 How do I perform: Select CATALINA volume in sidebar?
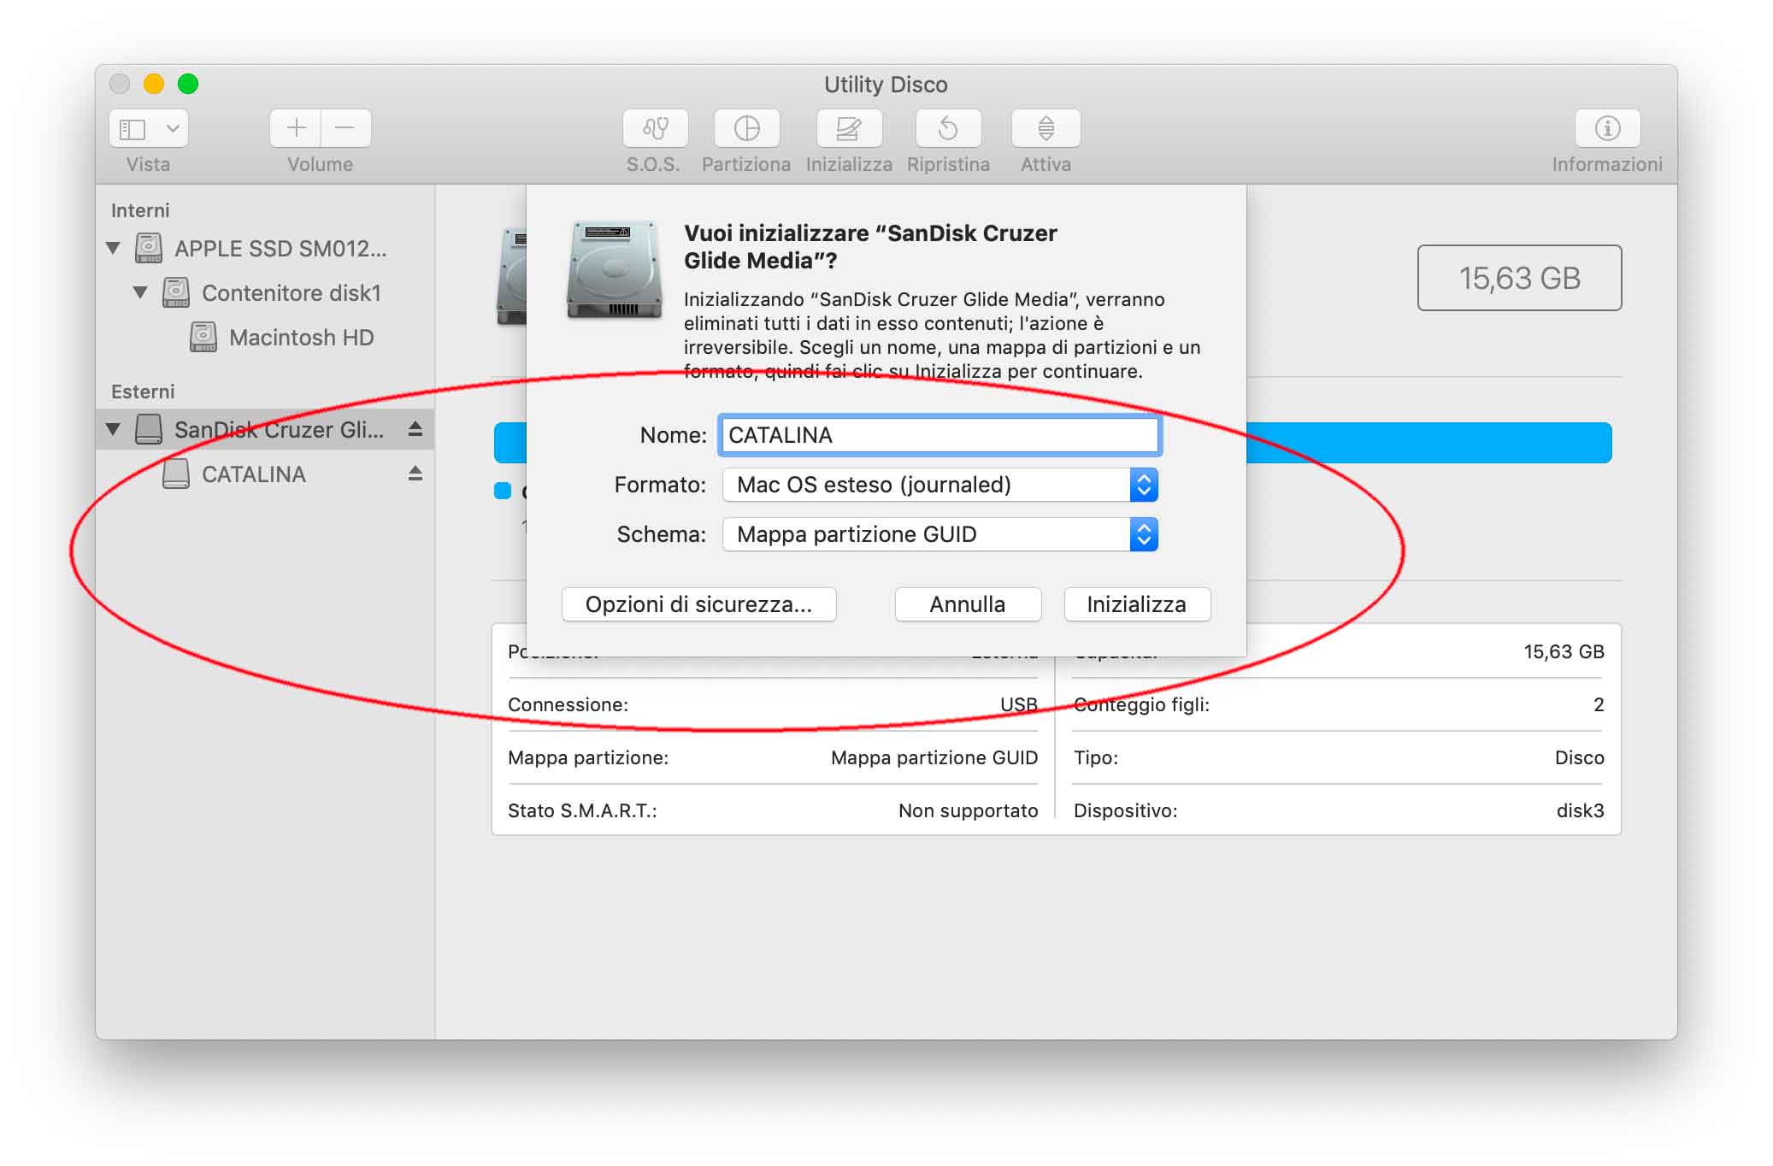coord(253,474)
